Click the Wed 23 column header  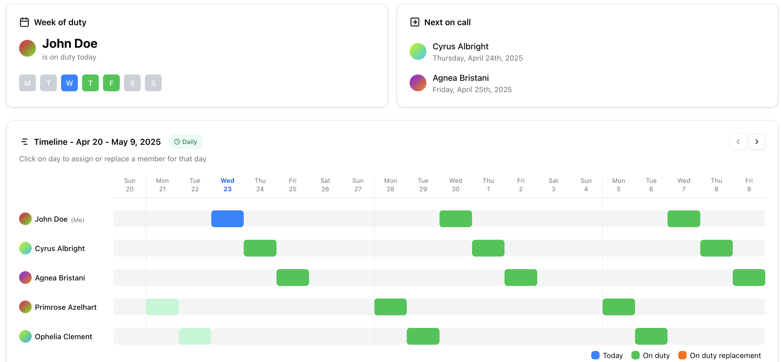(x=227, y=185)
